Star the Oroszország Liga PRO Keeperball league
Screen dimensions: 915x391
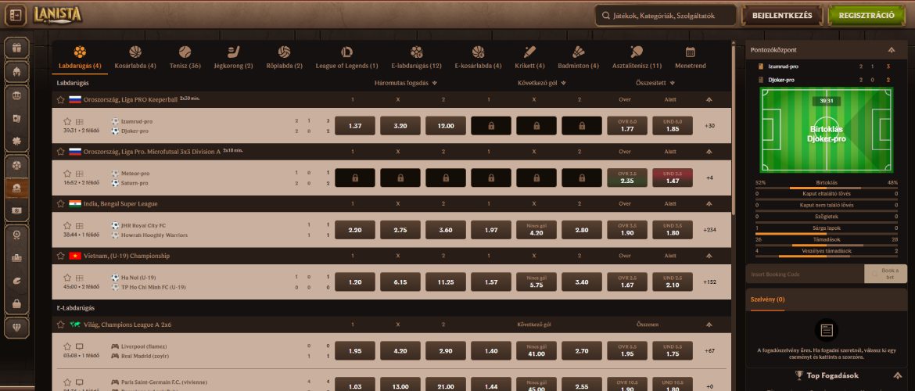[x=59, y=99]
